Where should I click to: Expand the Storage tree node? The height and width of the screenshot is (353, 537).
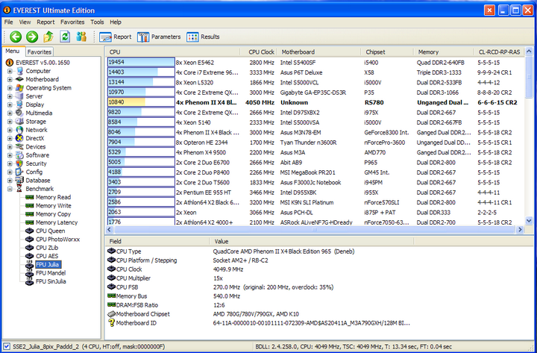pyautogui.click(x=10, y=122)
